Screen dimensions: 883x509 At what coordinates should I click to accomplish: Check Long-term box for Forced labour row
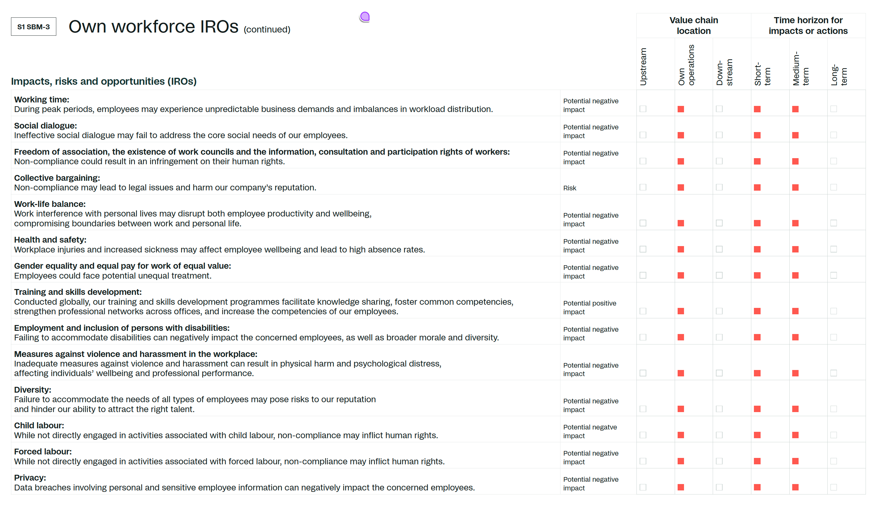click(x=833, y=461)
